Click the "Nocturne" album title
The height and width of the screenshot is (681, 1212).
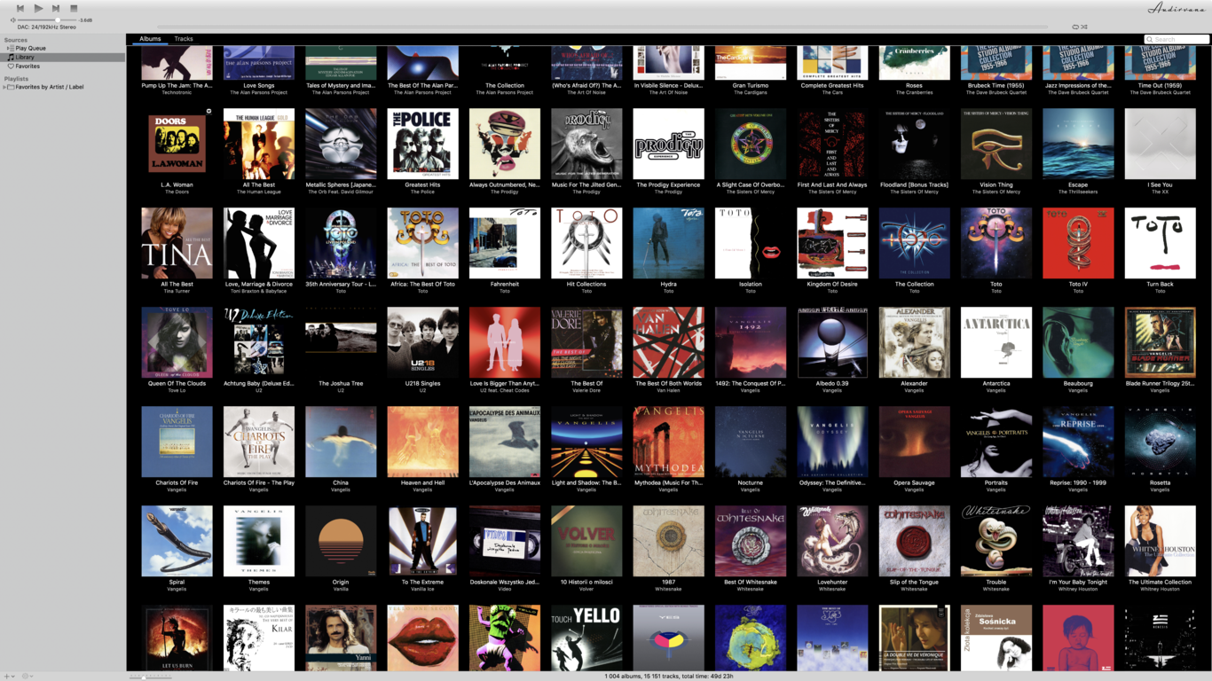(x=751, y=483)
